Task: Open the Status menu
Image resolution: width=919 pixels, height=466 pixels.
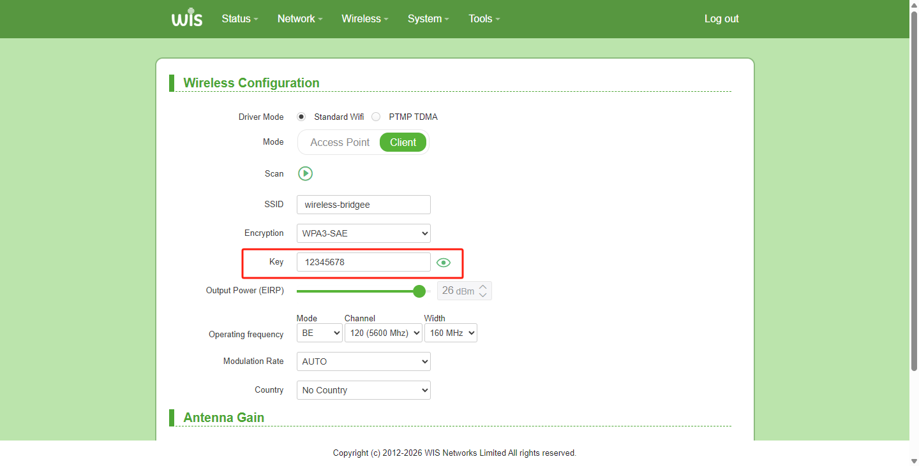Action: coord(240,19)
